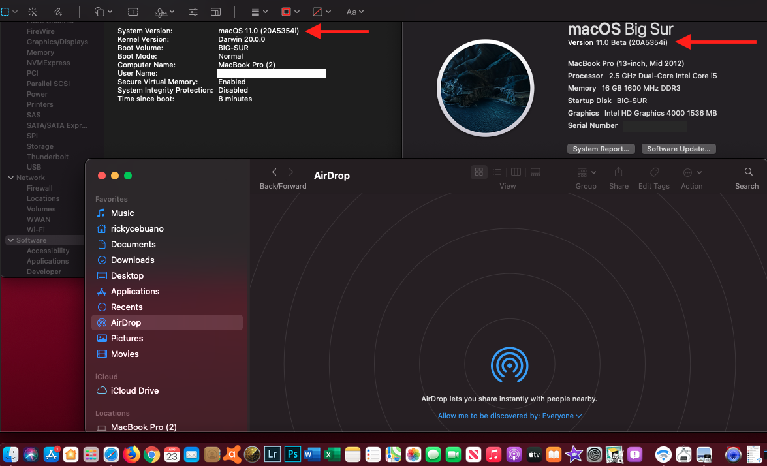Switch Finder to list view
Viewport: 767px width, 466px height.
[x=497, y=172]
